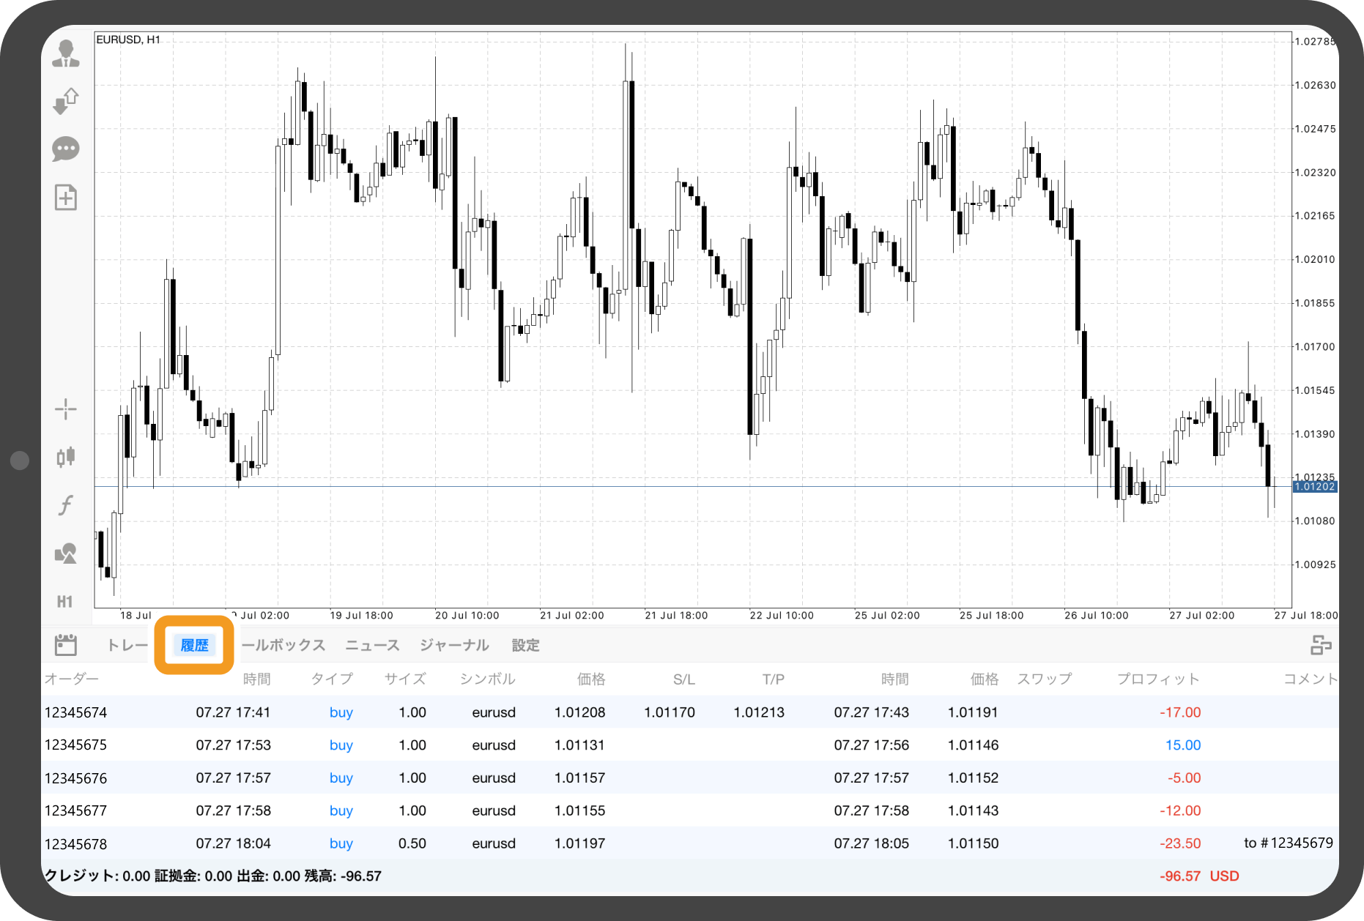Image resolution: width=1364 pixels, height=921 pixels.
Task: Tap the new order plus document icon
Action: point(66,198)
